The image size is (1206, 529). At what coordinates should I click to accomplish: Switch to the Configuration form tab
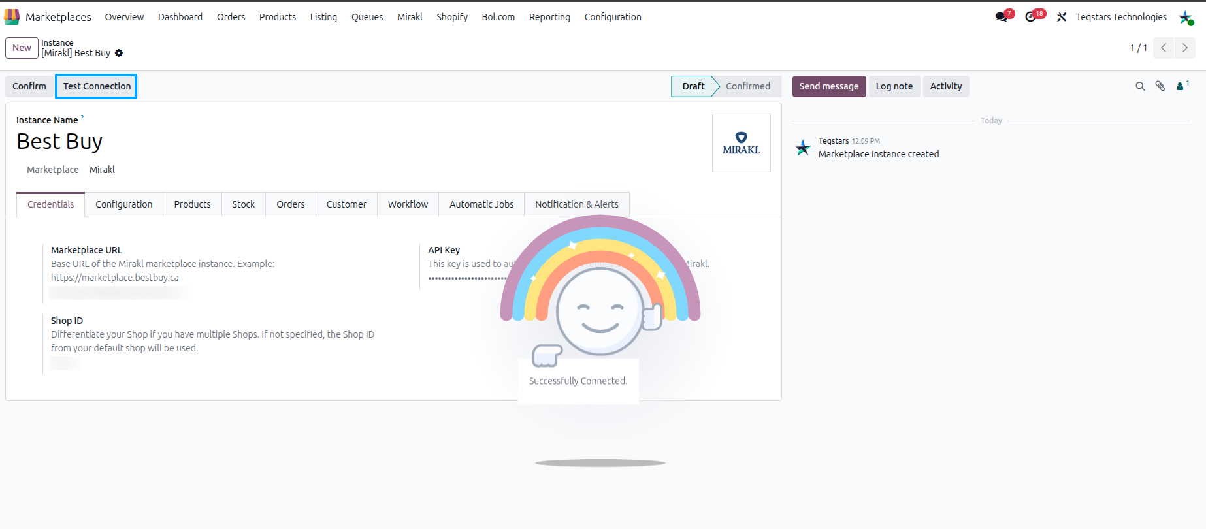[x=124, y=204]
